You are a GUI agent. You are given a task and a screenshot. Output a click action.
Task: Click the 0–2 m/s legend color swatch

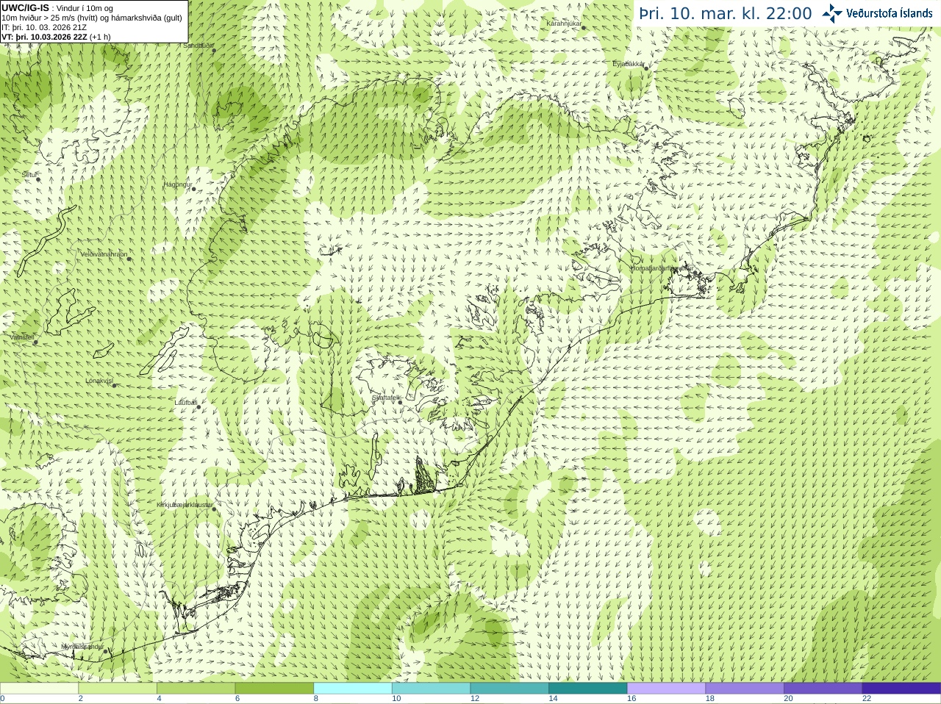(x=39, y=689)
